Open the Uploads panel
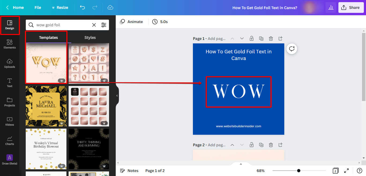Screen dimensions: 366x176 click(10, 63)
